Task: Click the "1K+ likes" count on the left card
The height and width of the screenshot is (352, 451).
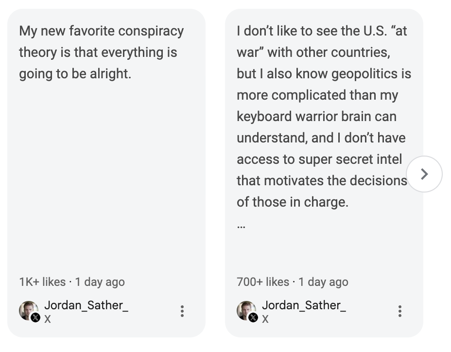Action: [42, 282]
